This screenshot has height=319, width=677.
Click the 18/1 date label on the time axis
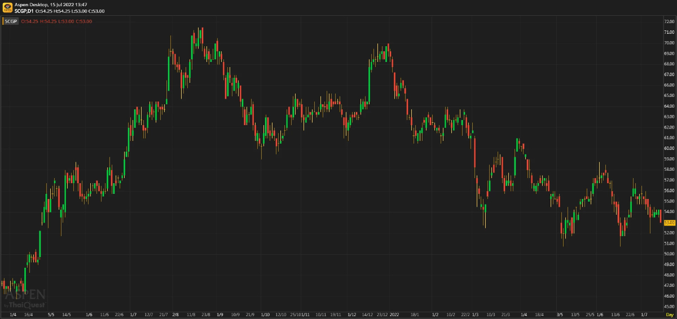[x=415, y=314]
